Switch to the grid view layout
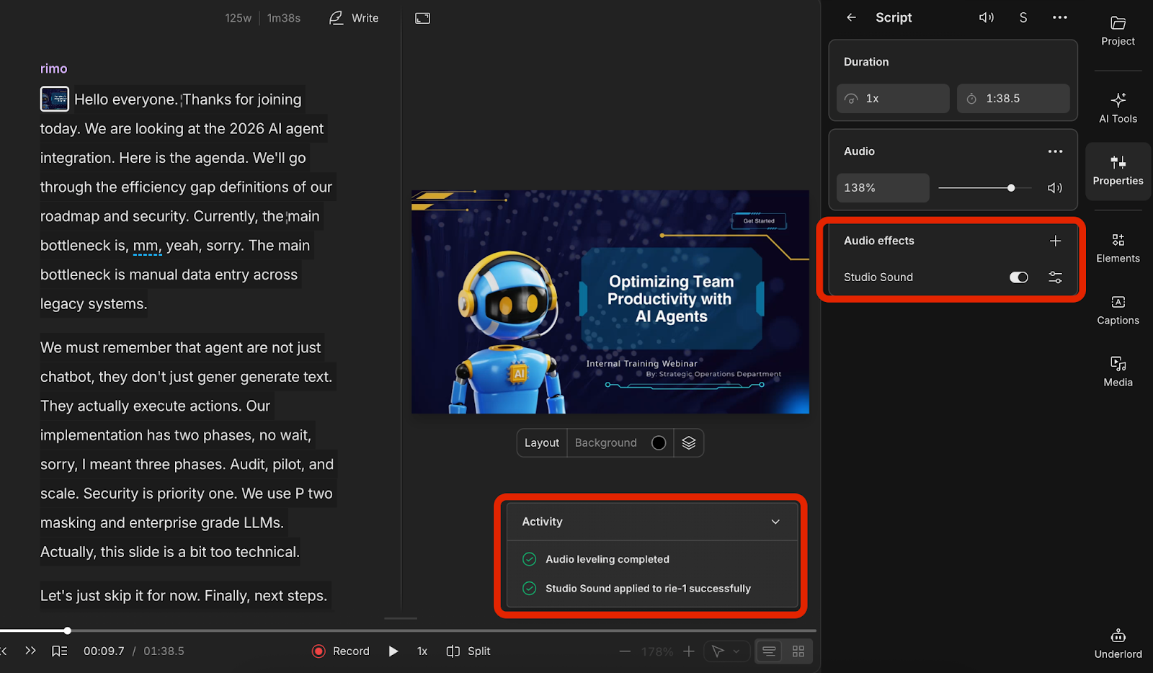This screenshot has height=673, width=1153. [x=798, y=651]
